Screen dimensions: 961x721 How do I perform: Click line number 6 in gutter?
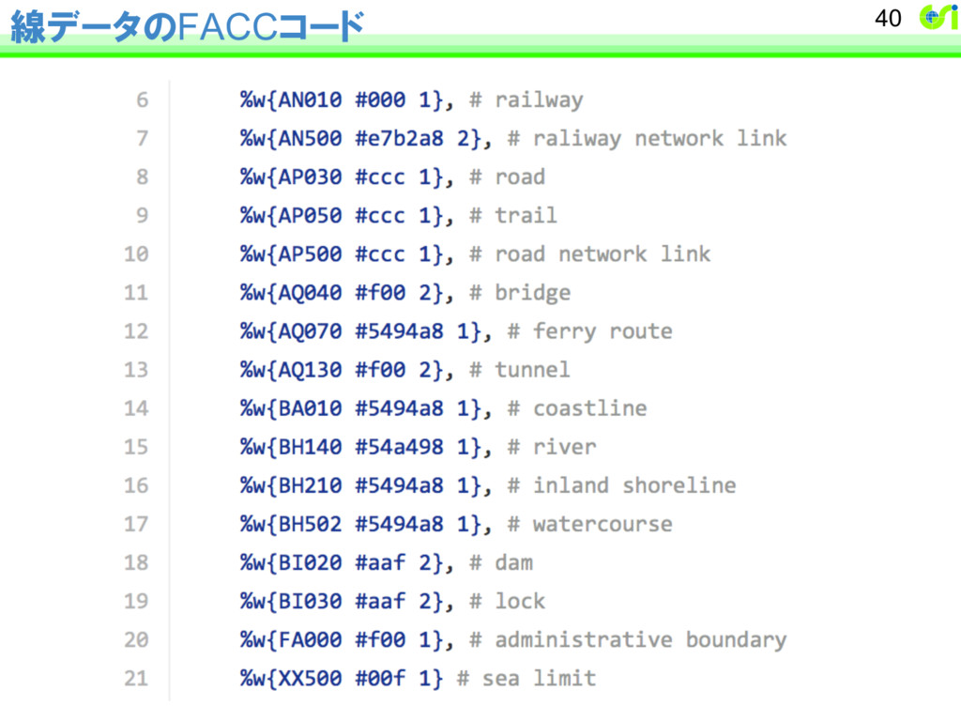point(143,100)
